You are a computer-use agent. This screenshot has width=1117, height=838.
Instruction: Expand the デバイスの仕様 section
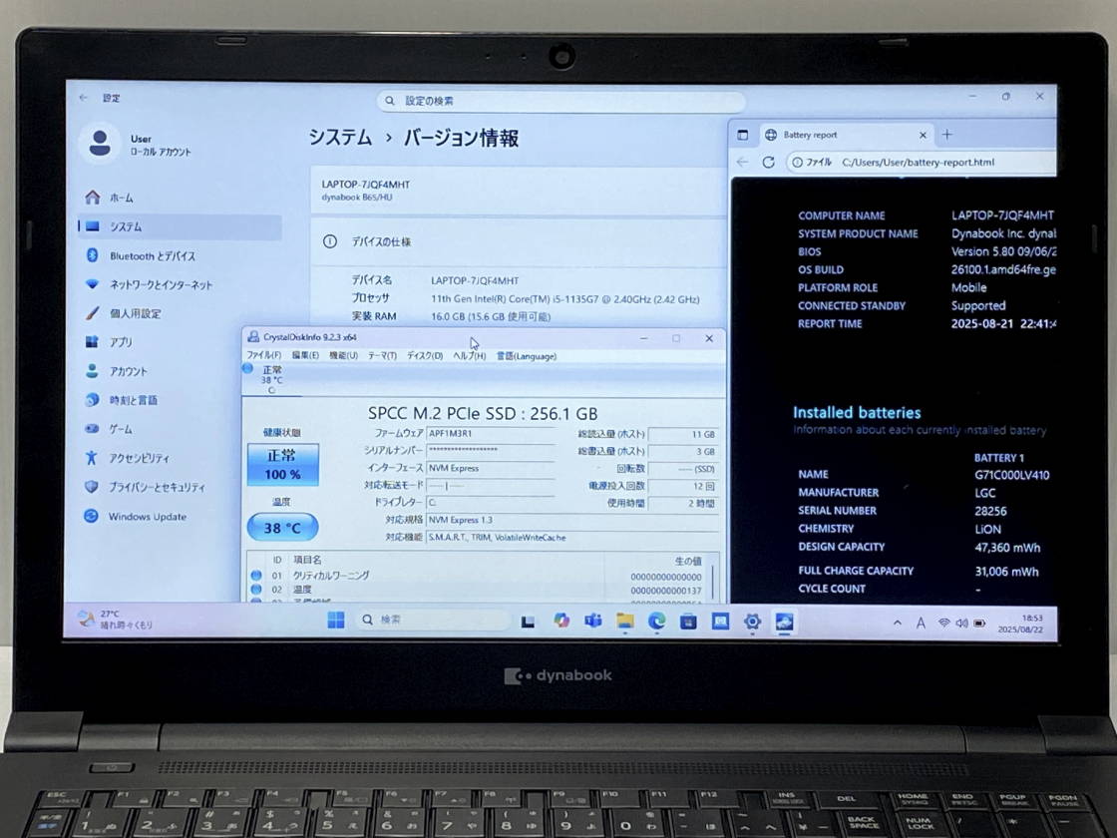tap(518, 241)
